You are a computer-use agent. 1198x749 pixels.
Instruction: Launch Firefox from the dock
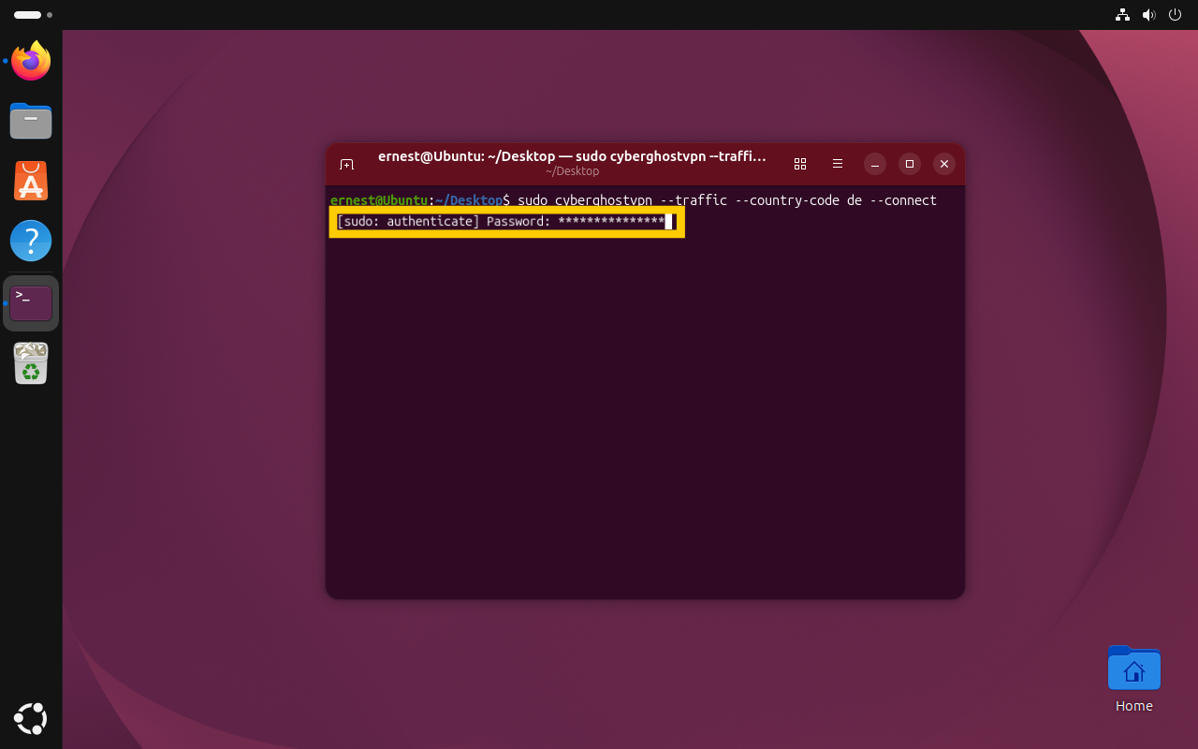[x=31, y=61]
